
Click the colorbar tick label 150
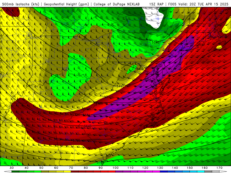tap(190, 168)
